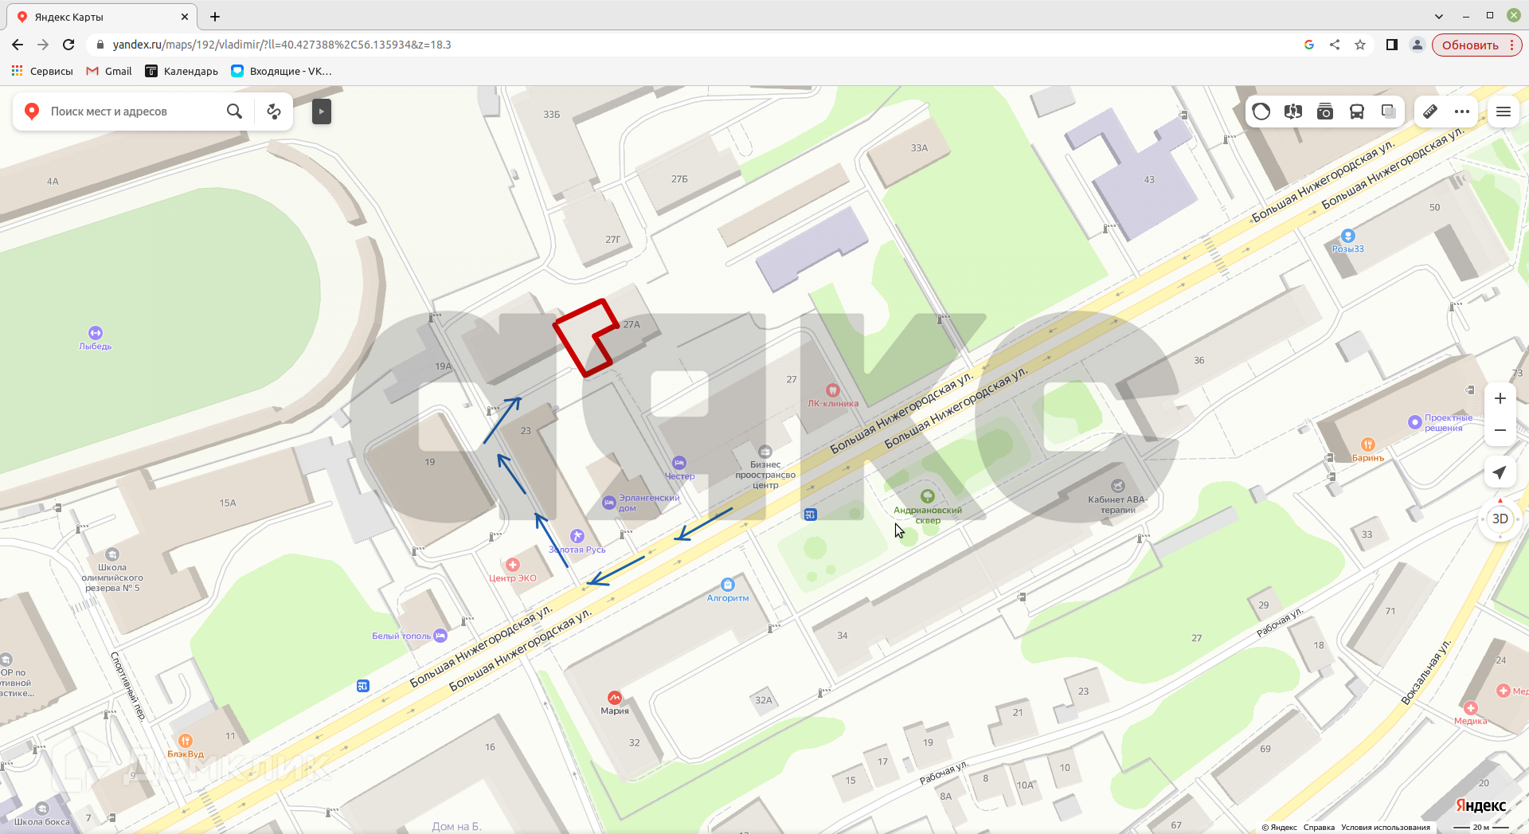This screenshot has width=1529, height=834.
Task: Expand the collapsed side panel arrow
Action: click(321, 112)
